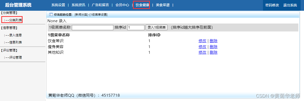Click 删除 for 其他知识
Viewport: 304px width, 101px height.
(214, 52)
